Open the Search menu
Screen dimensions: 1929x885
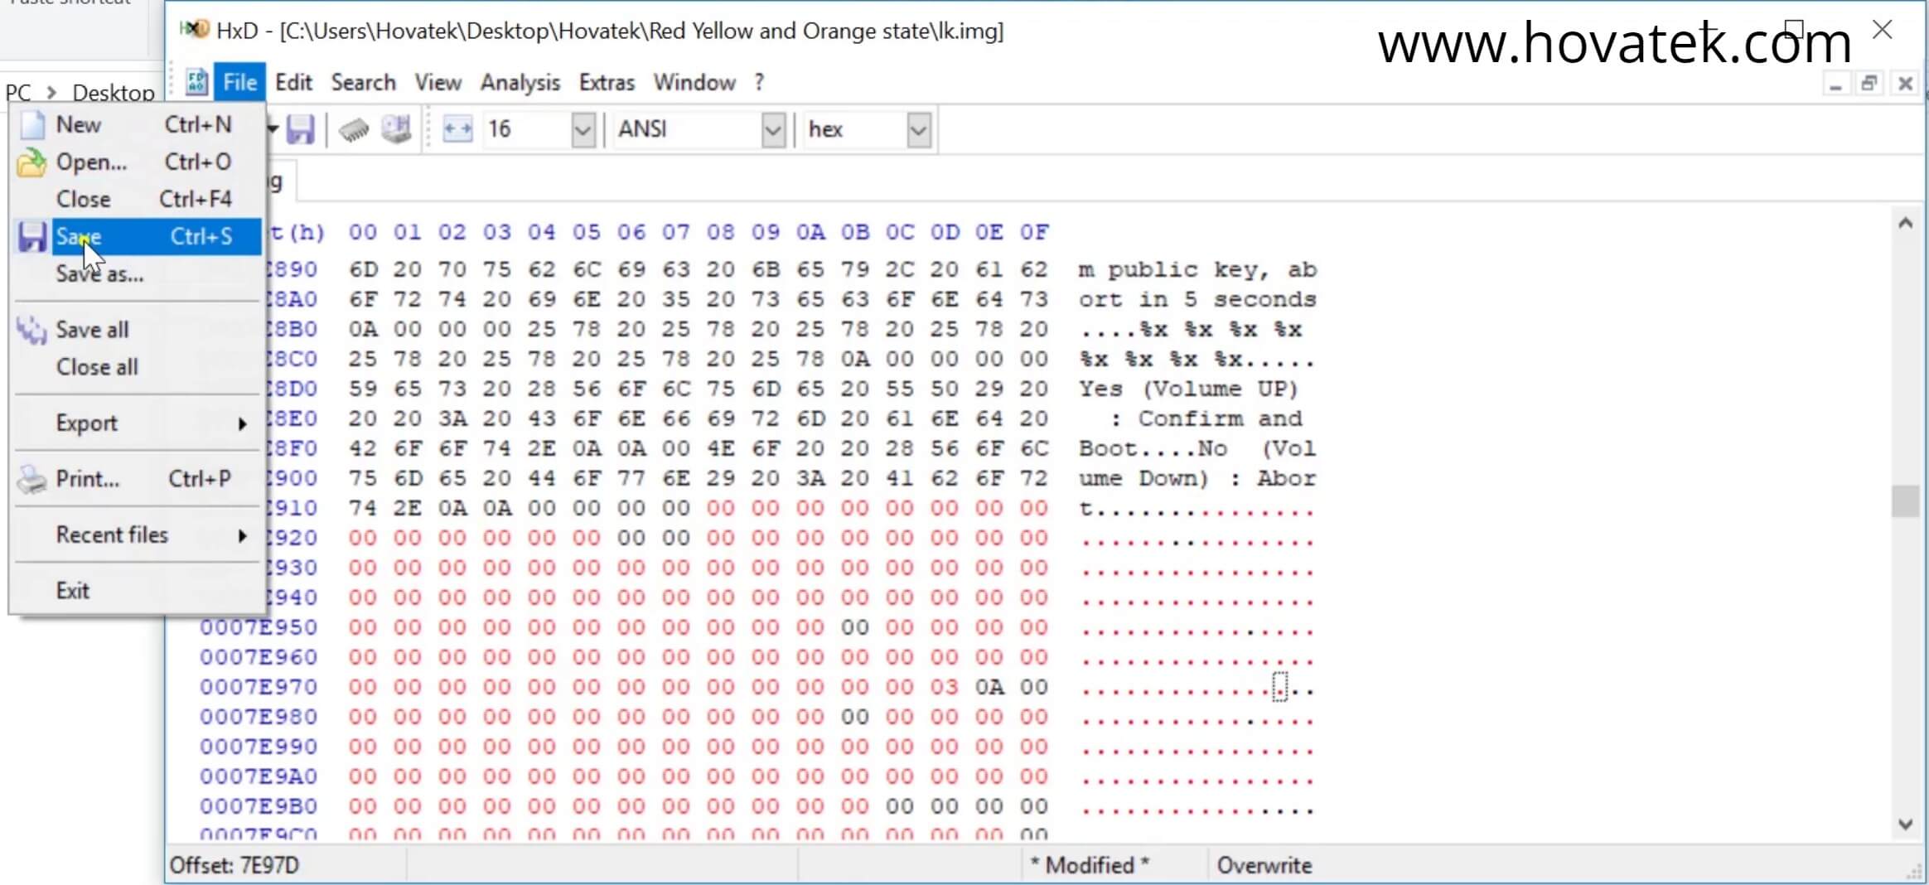point(363,82)
